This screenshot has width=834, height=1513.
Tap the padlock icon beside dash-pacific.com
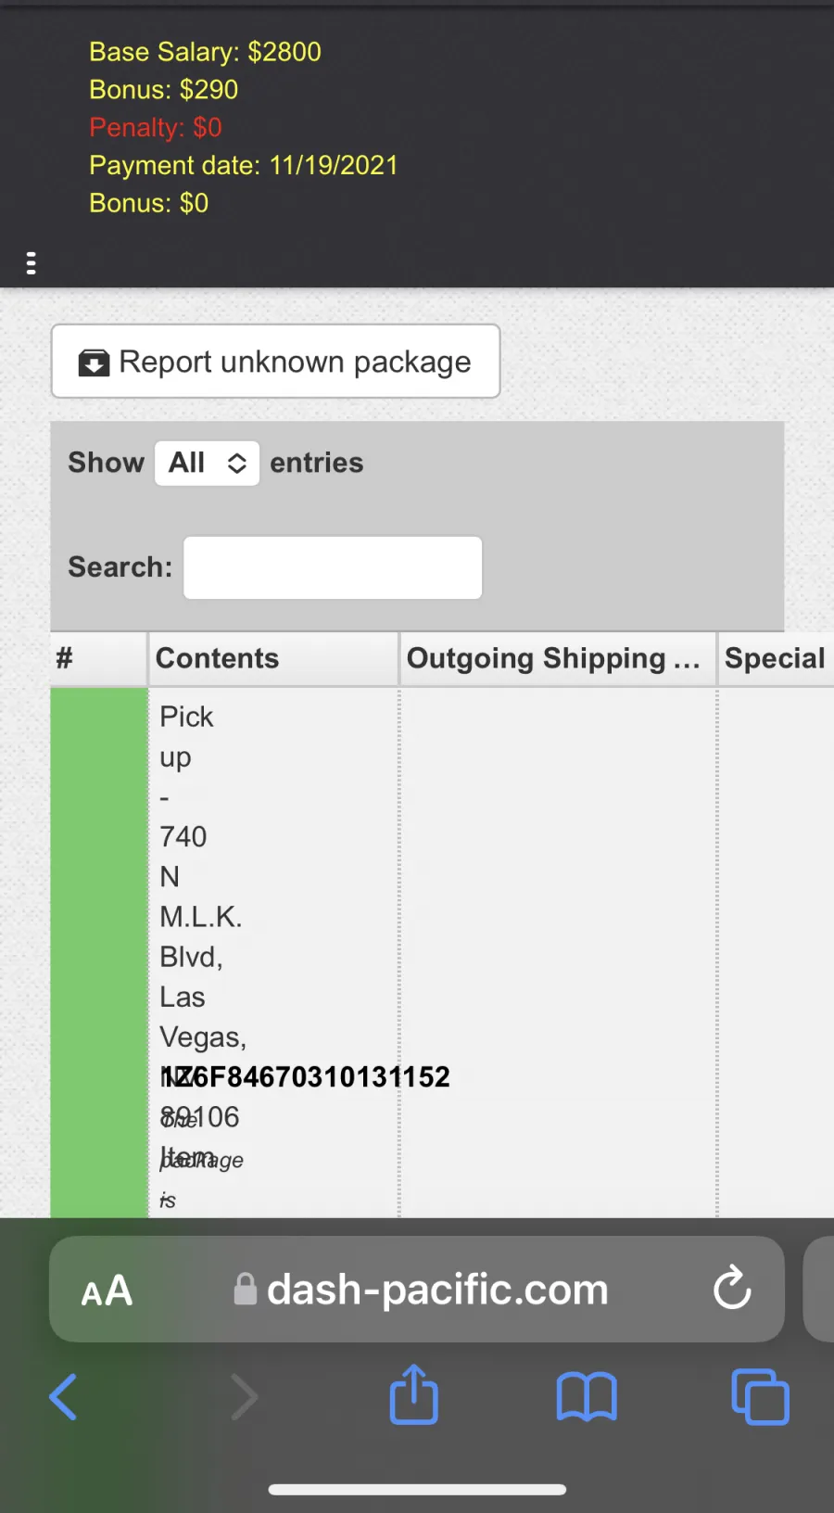(246, 1289)
